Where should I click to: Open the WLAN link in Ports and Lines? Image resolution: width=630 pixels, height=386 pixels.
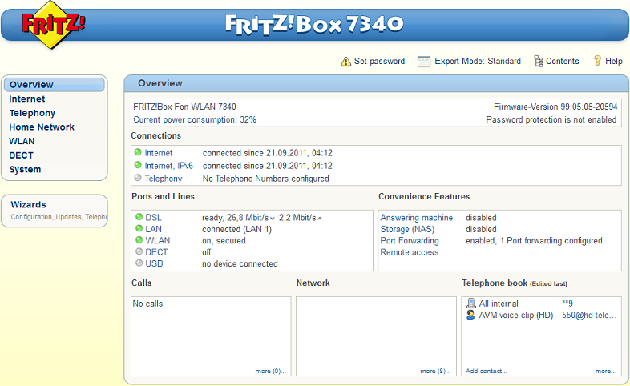[x=157, y=241]
